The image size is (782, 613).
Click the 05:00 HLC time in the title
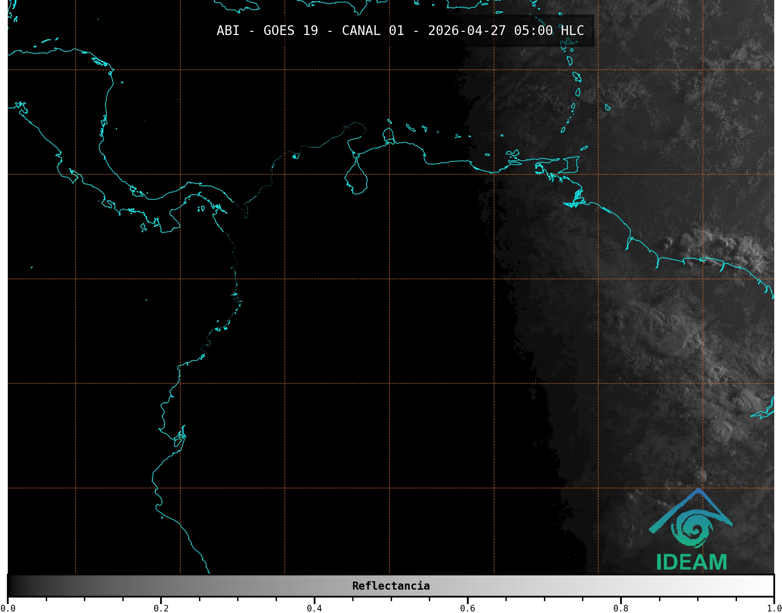(x=549, y=30)
